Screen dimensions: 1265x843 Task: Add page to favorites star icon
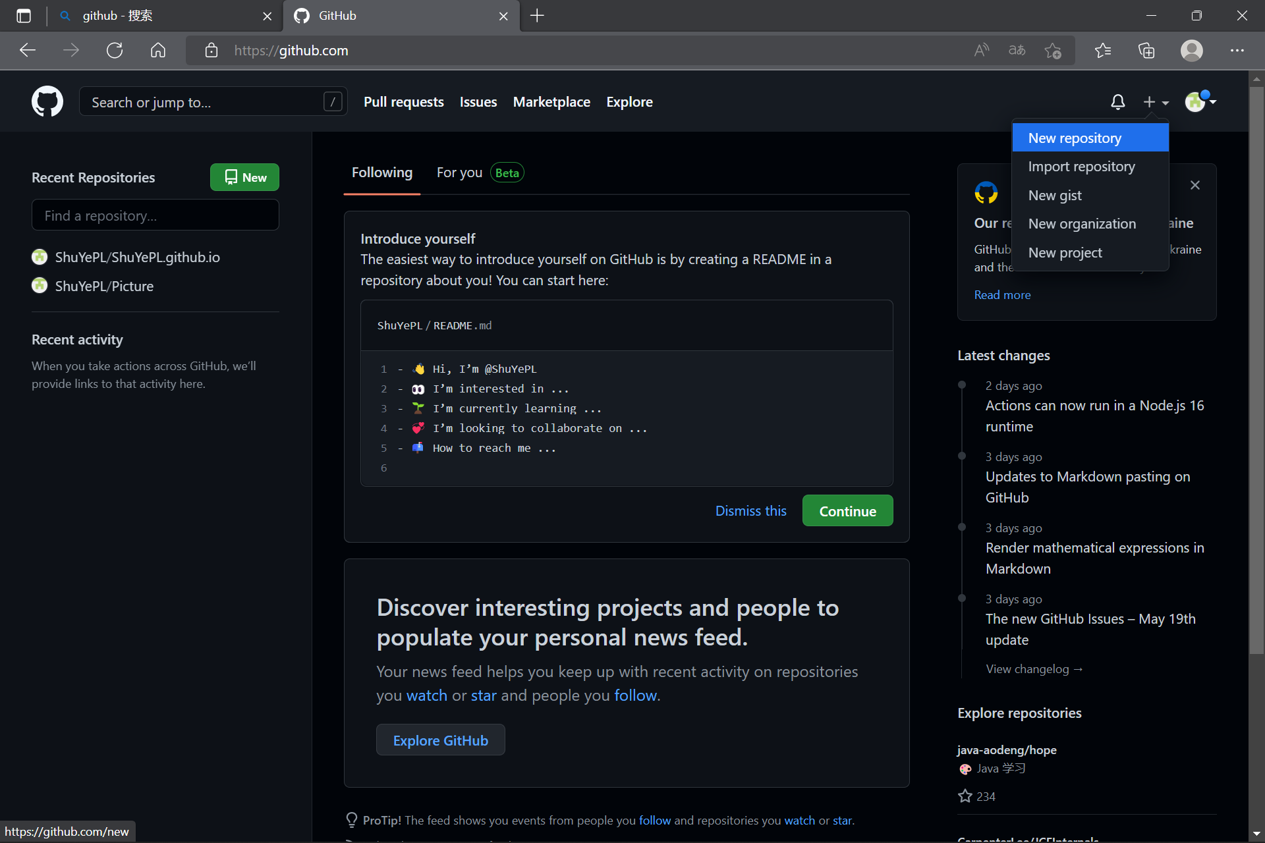point(1052,51)
